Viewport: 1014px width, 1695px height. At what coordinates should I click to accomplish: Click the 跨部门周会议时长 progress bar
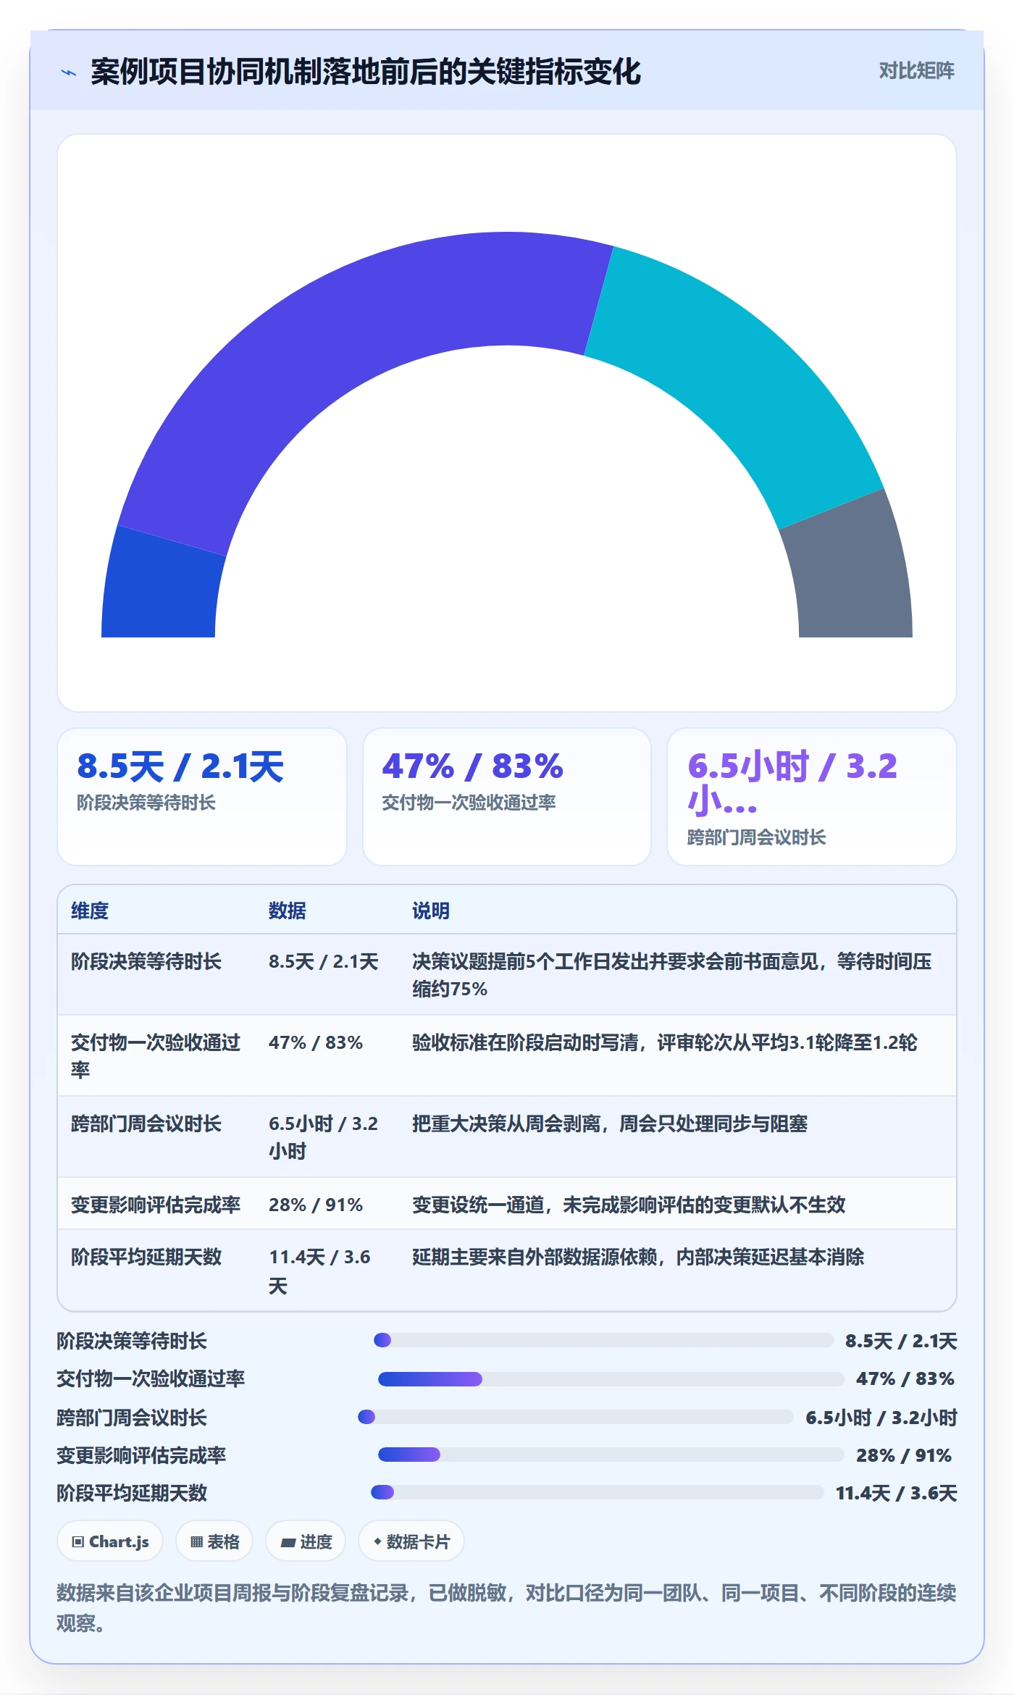pos(576,1417)
